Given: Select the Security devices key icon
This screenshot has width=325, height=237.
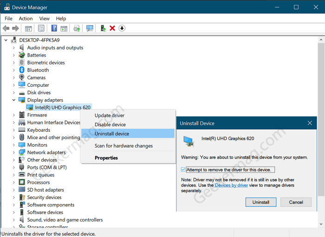Looking at the screenshot, I should (x=22, y=197).
